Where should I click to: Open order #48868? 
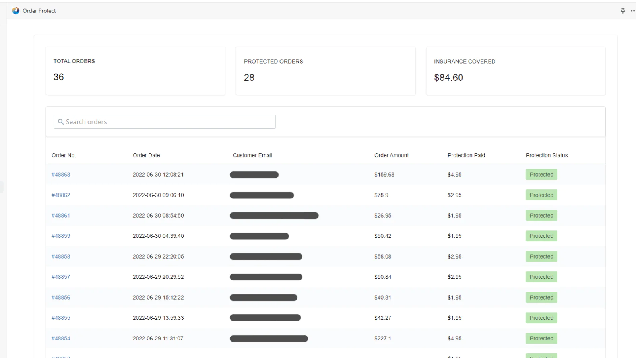click(61, 175)
